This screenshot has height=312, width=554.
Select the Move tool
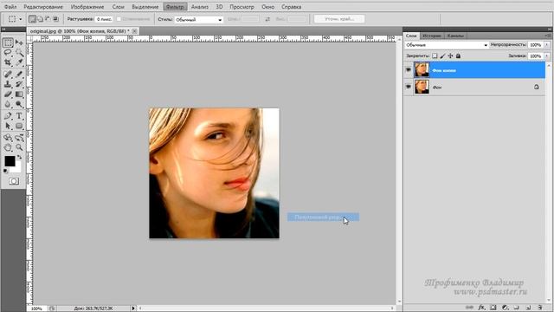[x=19, y=42]
